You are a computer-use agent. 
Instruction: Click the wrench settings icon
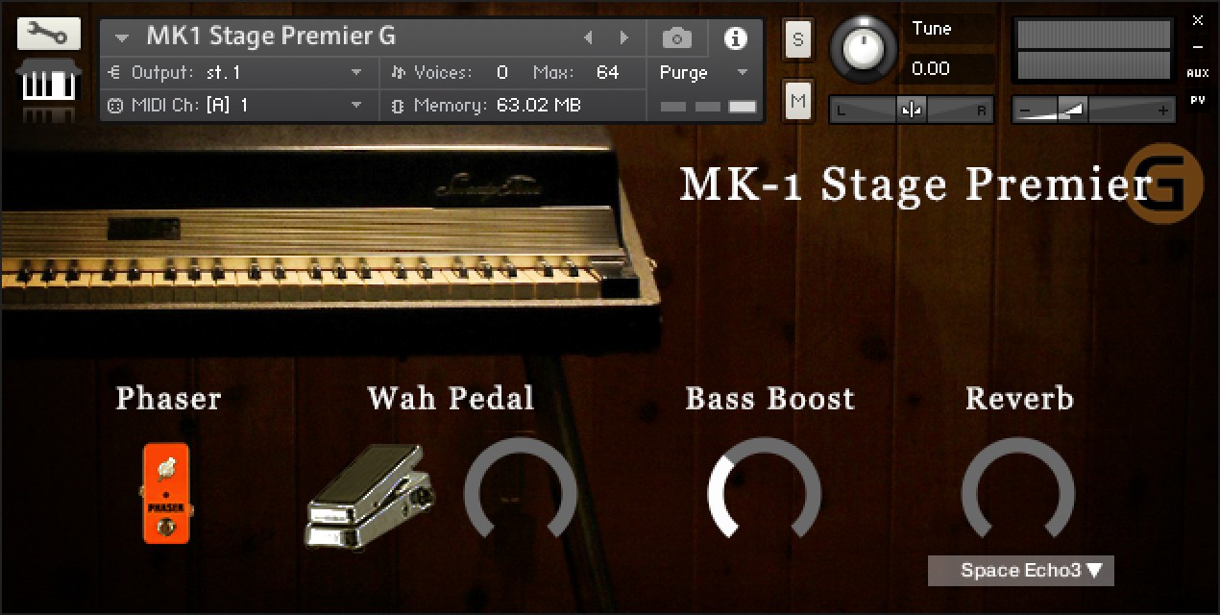pyautogui.click(x=42, y=35)
